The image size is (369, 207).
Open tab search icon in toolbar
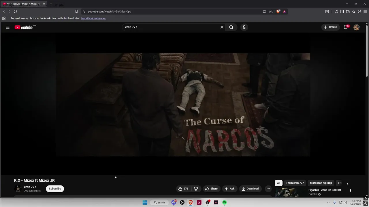point(327,11)
